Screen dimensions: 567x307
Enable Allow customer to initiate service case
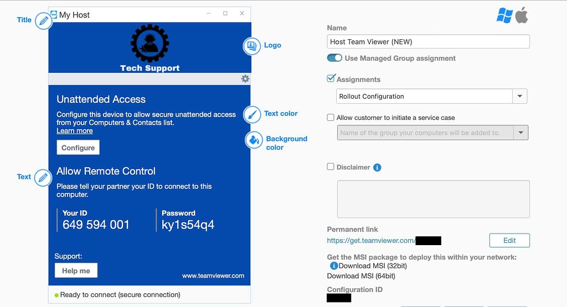tap(331, 117)
